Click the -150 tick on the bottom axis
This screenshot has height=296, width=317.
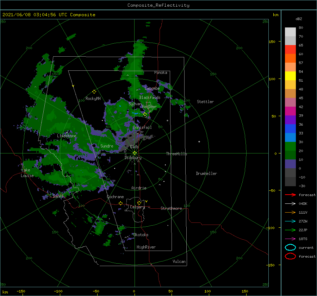pos(21,291)
